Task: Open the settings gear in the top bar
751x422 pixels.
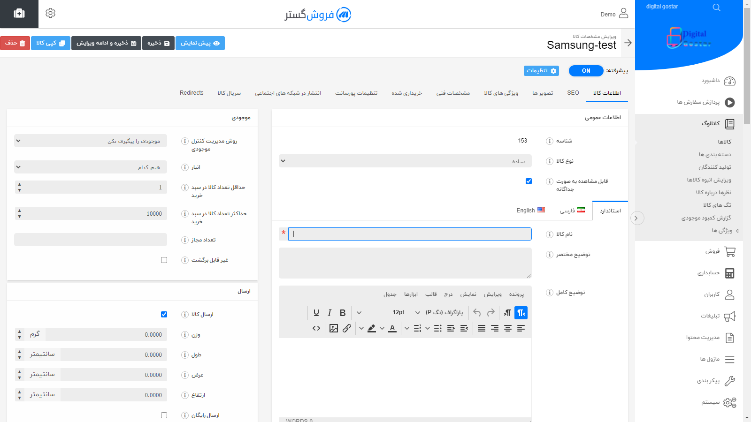Action: tap(51, 13)
